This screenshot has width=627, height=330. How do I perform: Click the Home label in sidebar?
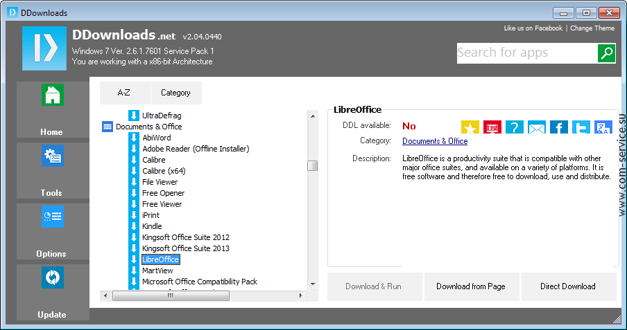click(x=51, y=132)
